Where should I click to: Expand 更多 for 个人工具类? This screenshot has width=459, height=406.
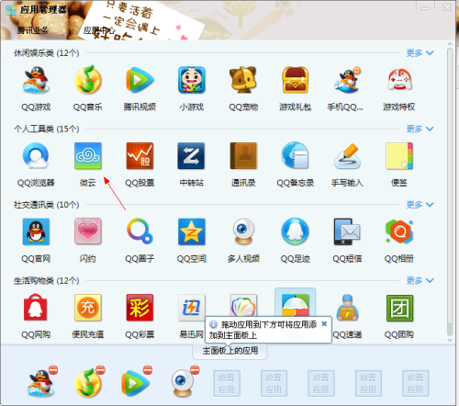420,129
